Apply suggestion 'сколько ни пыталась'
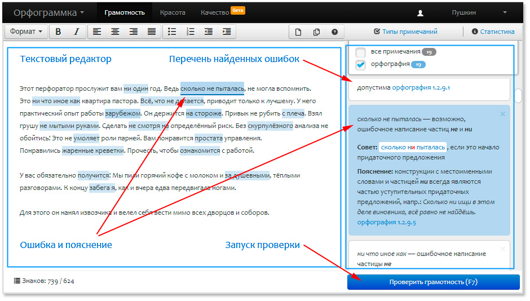The image size is (530, 301). pos(413,147)
